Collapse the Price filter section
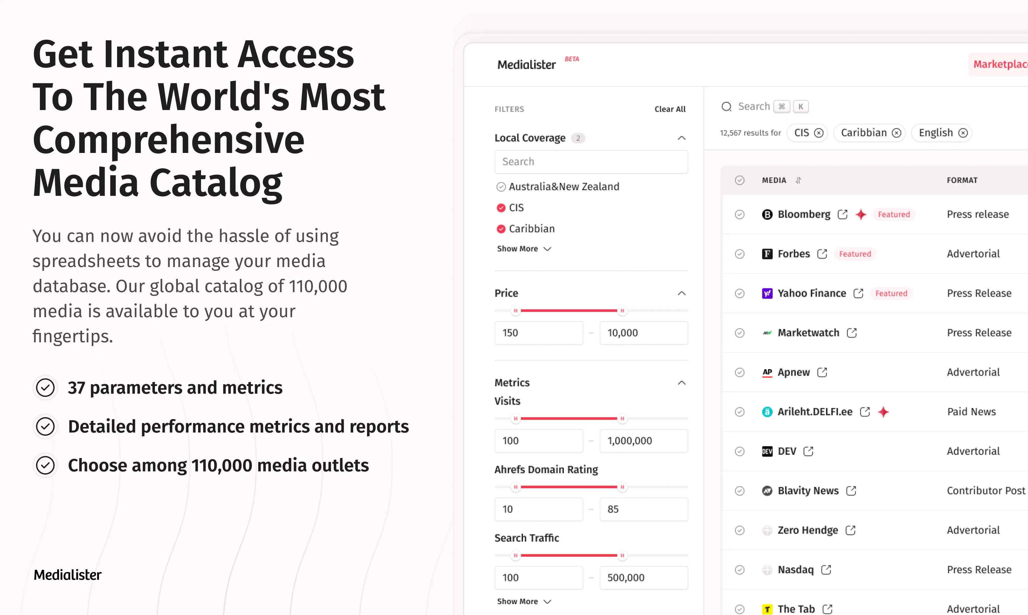The width and height of the screenshot is (1028, 615). [682, 293]
